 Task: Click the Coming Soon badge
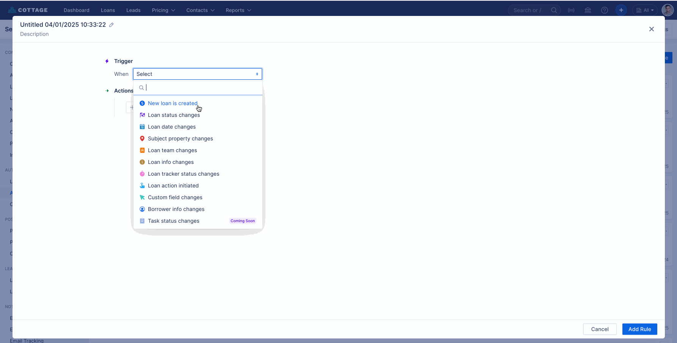243,221
